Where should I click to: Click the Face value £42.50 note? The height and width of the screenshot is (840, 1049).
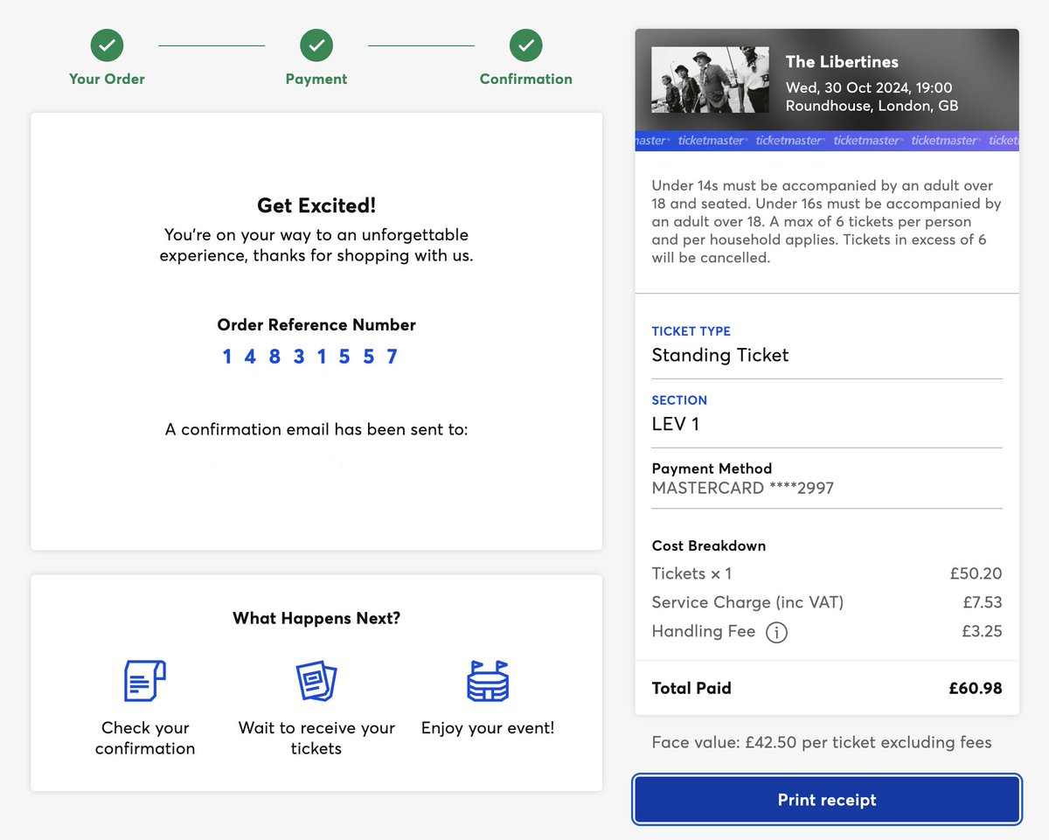[x=822, y=743]
